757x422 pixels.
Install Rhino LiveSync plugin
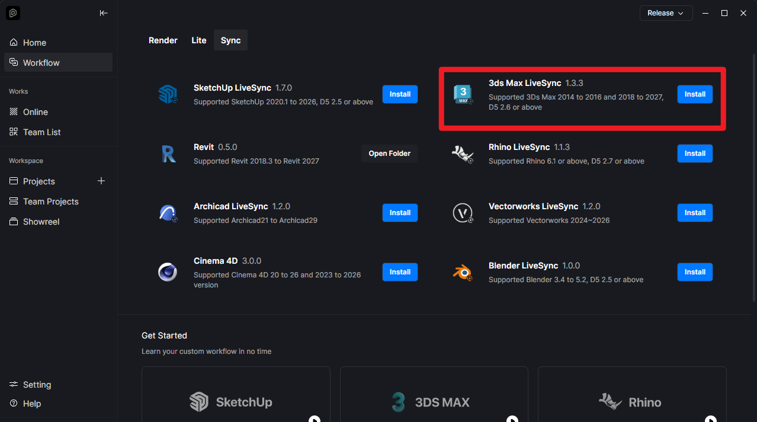tap(695, 154)
